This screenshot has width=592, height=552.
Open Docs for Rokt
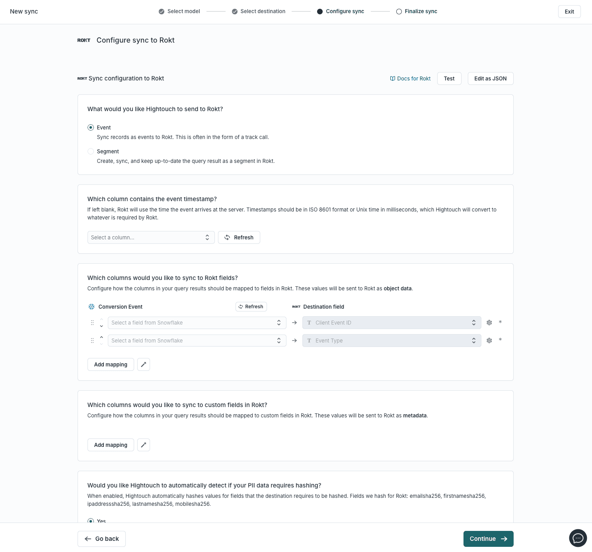pyautogui.click(x=410, y=78)
